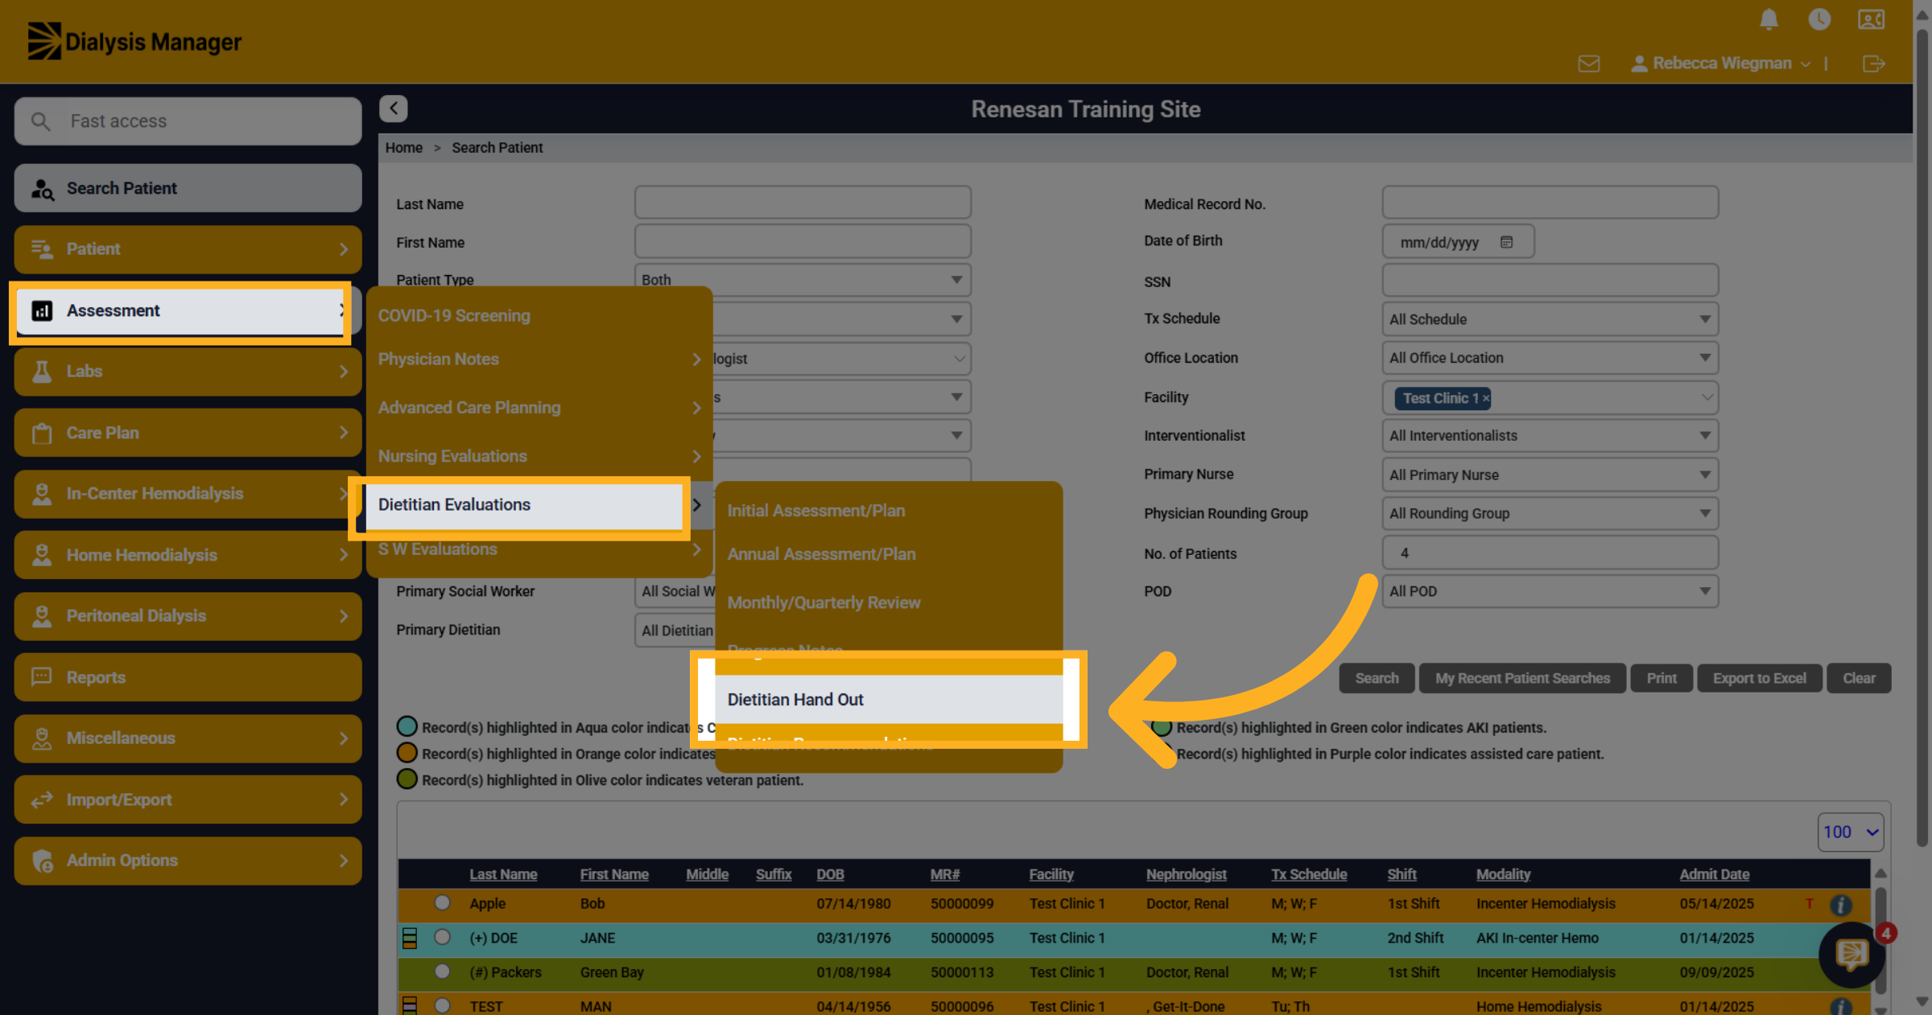Screen dimensions: 1932x1015
Task: Open the notifications bell icon
Action: [1769, 19]
